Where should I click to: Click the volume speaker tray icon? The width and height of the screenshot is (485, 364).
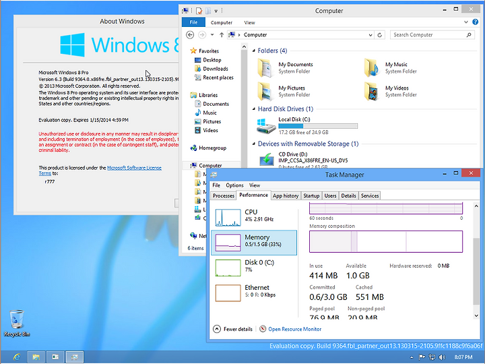coord(442,357)
